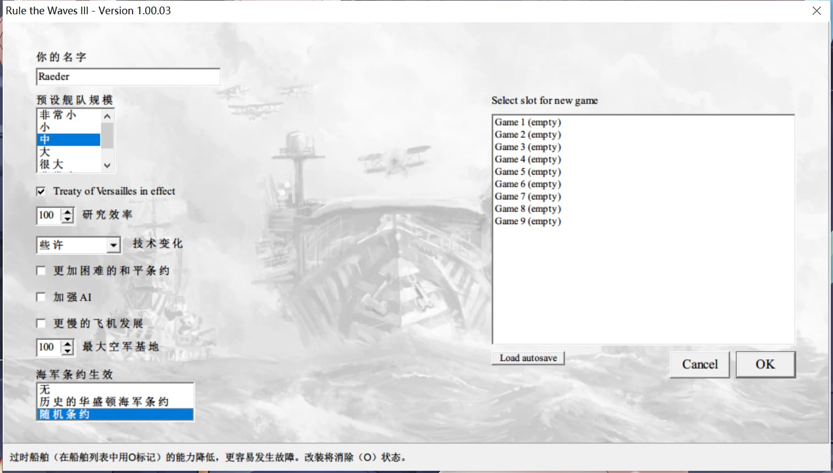The height and width of the screenshot is (473, 833).
Task: Click the Cancel button
Action: pos(700,364)
